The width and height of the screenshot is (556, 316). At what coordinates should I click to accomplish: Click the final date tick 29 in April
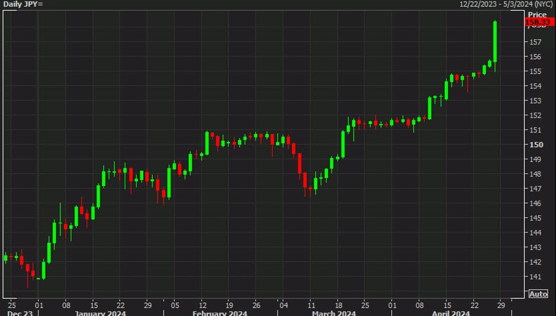coord(501,305)
